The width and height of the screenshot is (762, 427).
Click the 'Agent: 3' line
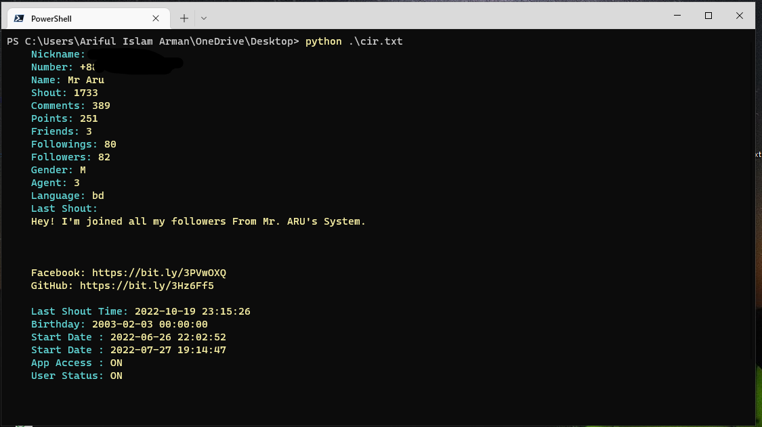(x=56, y=183)
